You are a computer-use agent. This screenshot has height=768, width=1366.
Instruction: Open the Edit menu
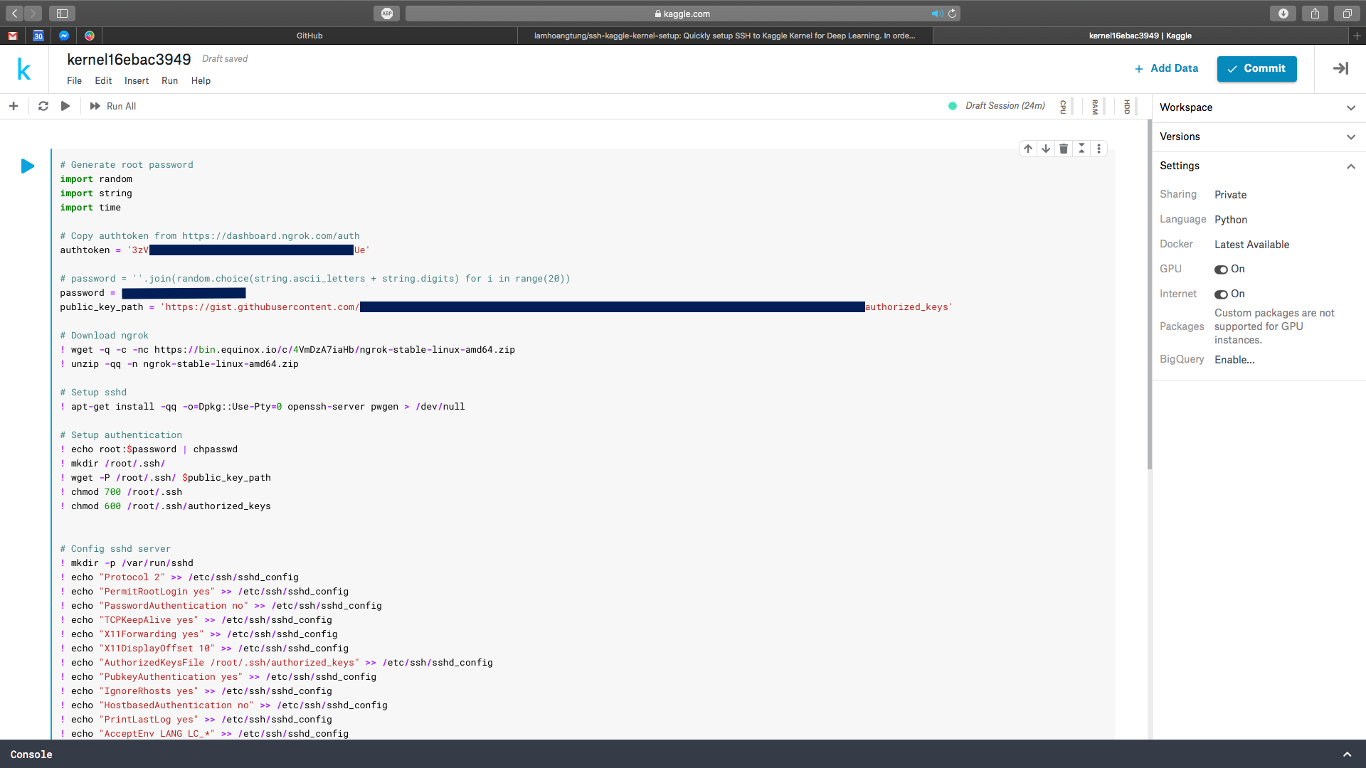103,80
